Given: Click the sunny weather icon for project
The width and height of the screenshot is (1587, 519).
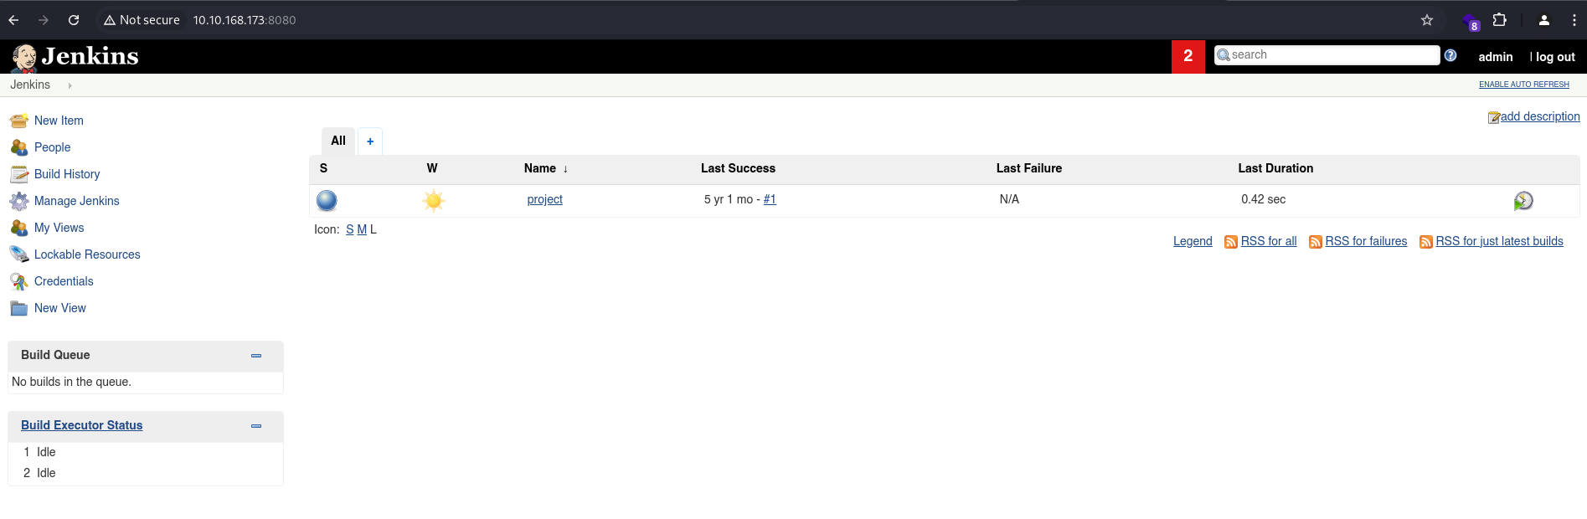Looking at the screenshot, I should point(434,201).
